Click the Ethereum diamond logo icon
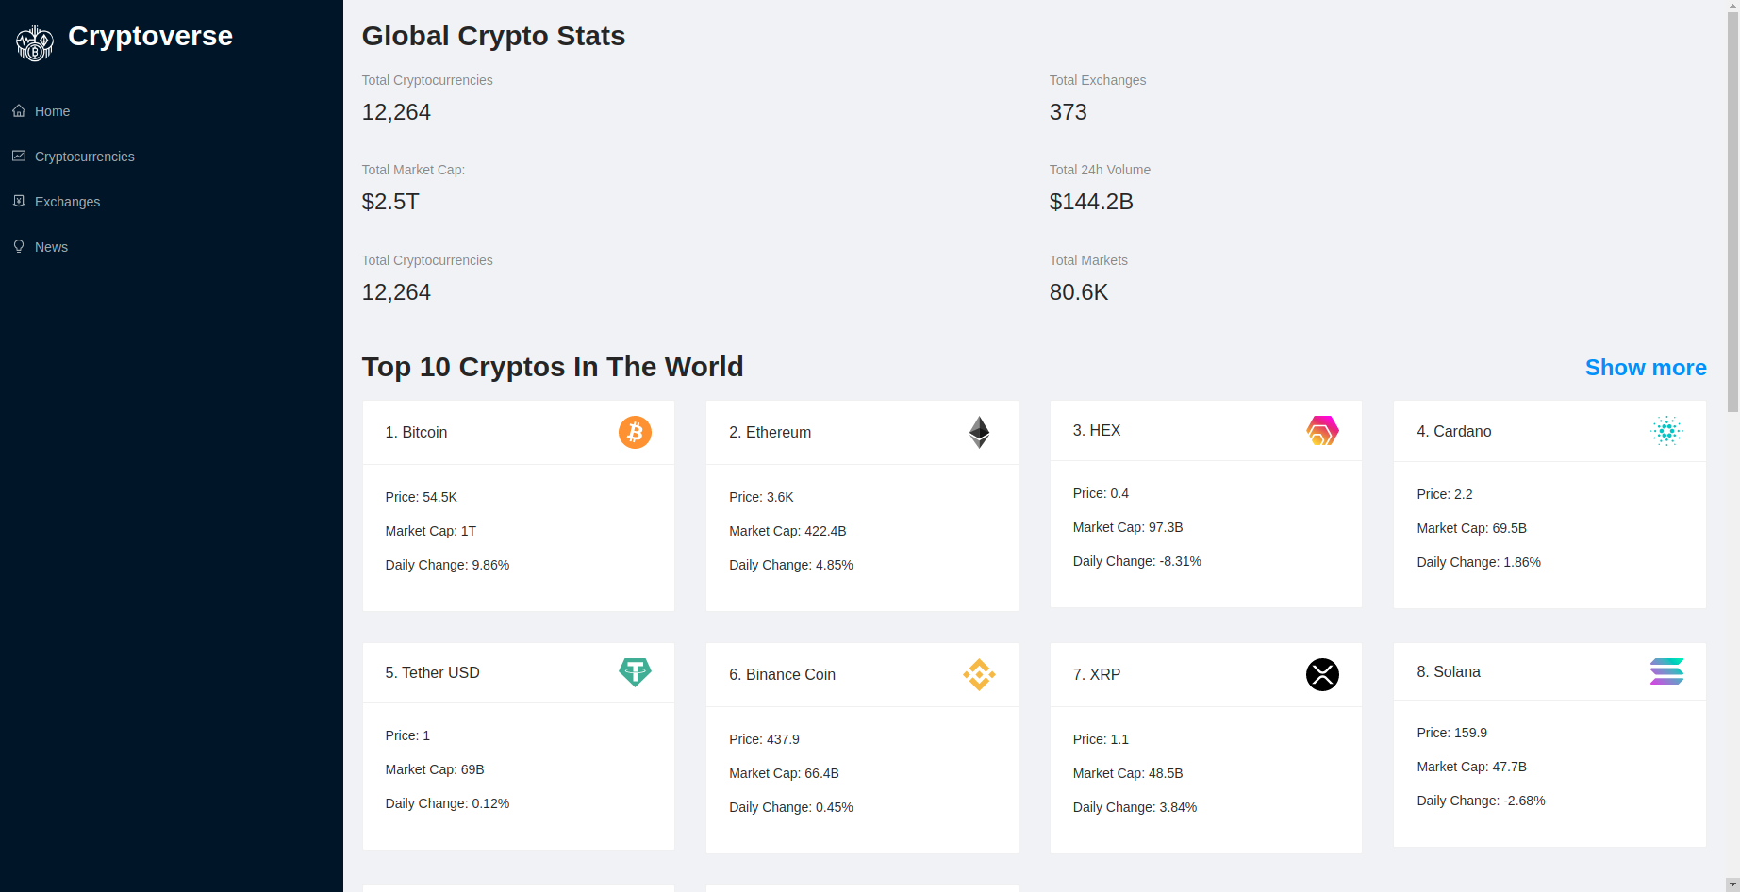Viewport: 1740px width, 892px height. coord(979,432)
